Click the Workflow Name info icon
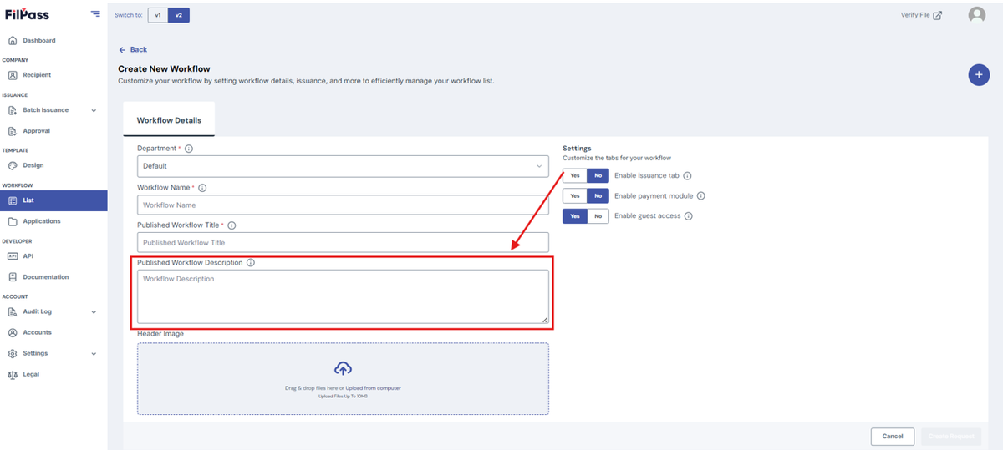The width and height of the screenshot is (1003, 450). (202, 188)
